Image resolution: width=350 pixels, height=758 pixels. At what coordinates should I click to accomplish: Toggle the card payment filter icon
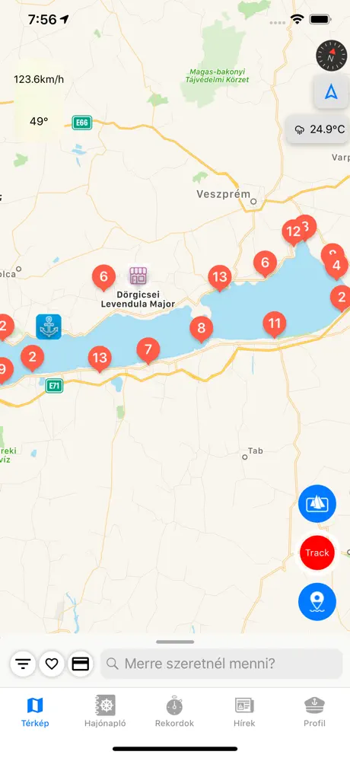[80, 664]
